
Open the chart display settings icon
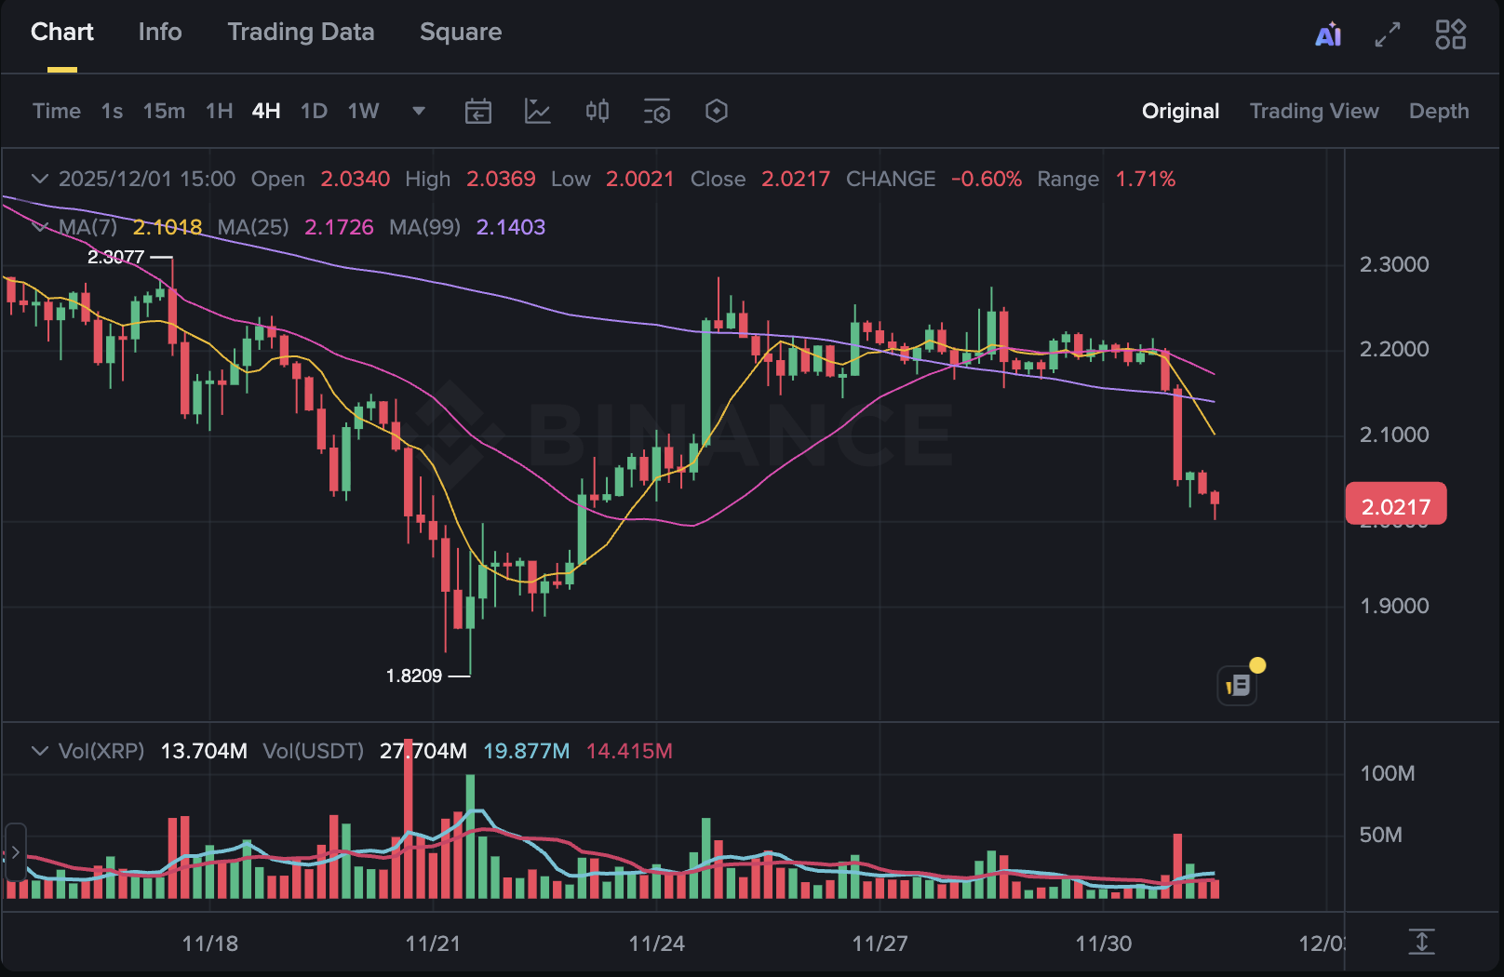657,112
